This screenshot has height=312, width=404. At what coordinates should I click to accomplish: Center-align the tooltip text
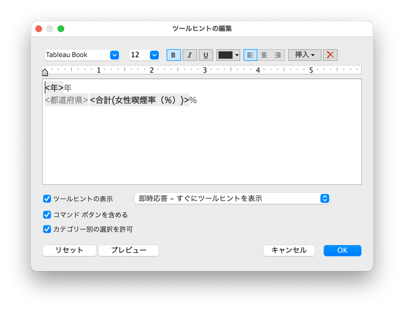pyautogui.click(x=264, y=55)
